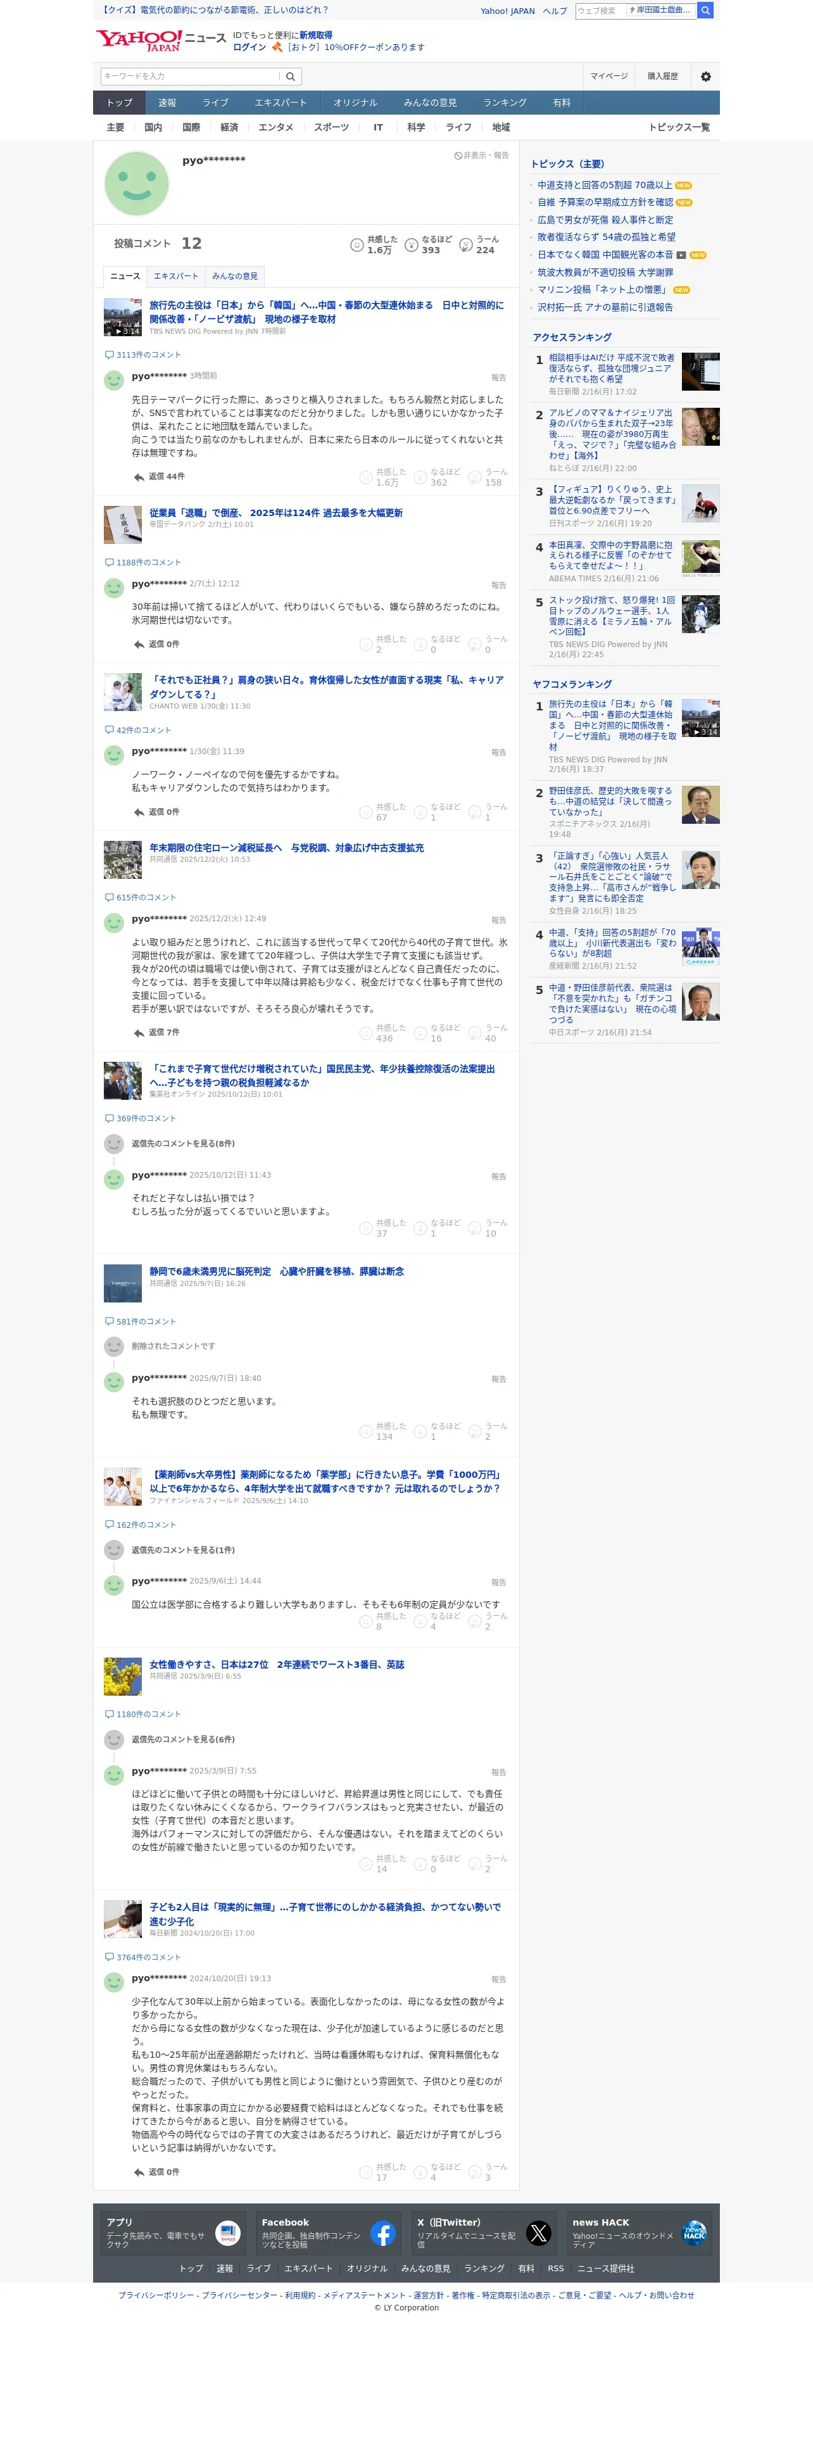The width and height of the screenshot is (813, 2439).
Task: Click the blue web search magnifier button
Action: click(706, 10)
